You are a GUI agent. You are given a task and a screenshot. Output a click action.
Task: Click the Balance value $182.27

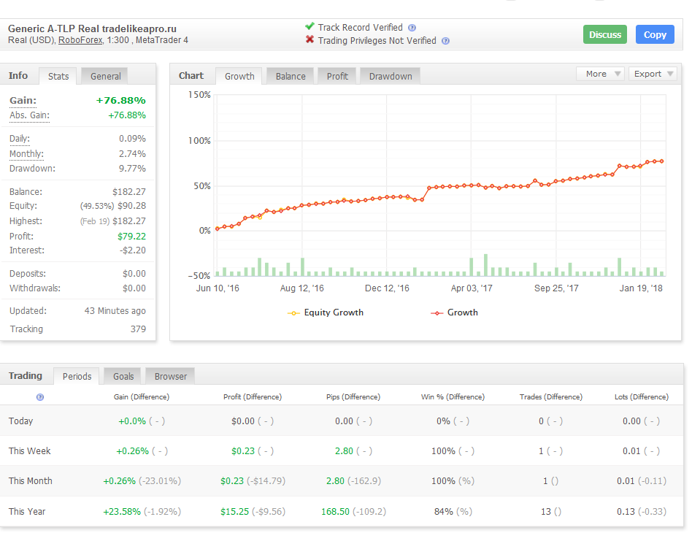(129, 192)
